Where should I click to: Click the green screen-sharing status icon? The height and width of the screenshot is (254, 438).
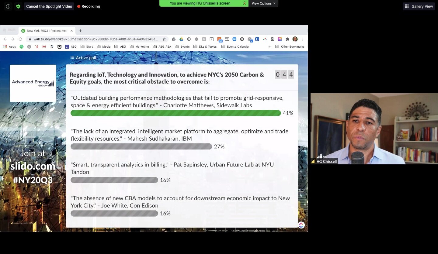coord(245,3)
